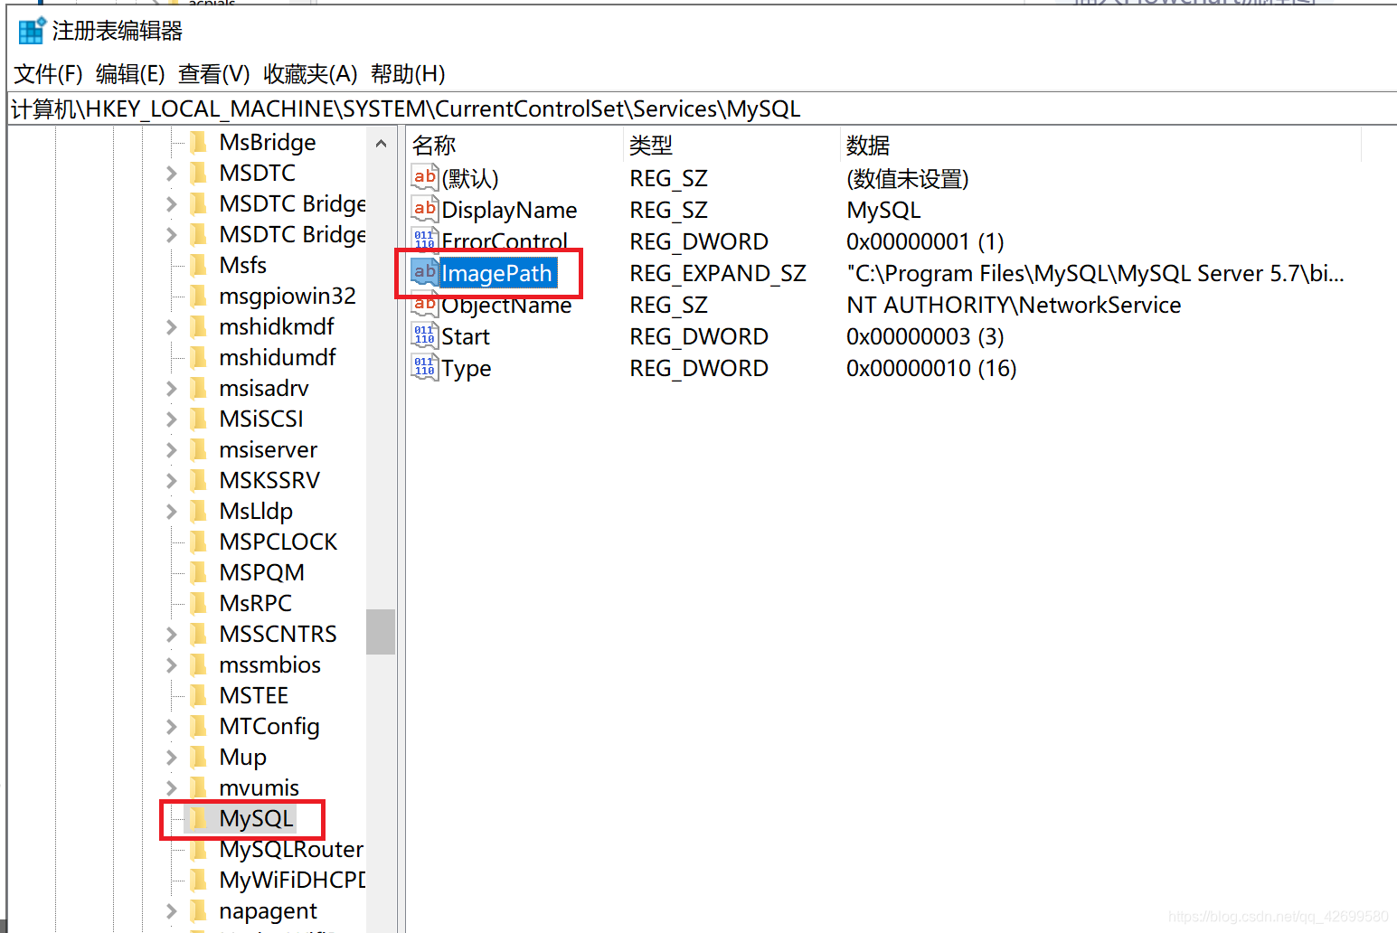The width and height of the screenshot is (1397, 933).
Task: Click the msiserver folder icon
Action: click(198, 449)
